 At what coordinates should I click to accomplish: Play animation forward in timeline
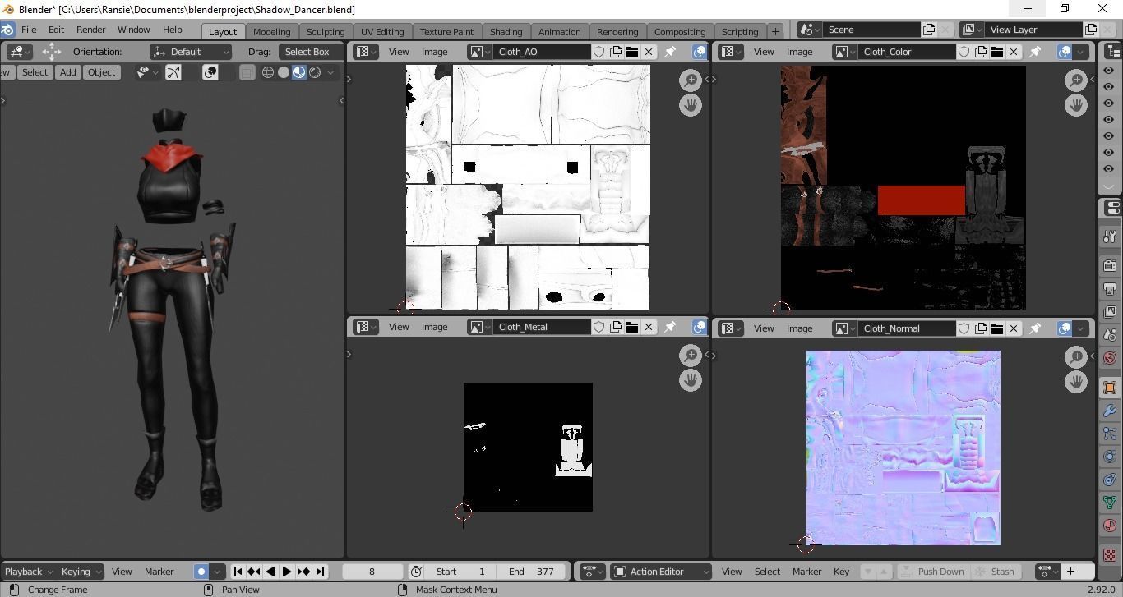click(287, 572)
